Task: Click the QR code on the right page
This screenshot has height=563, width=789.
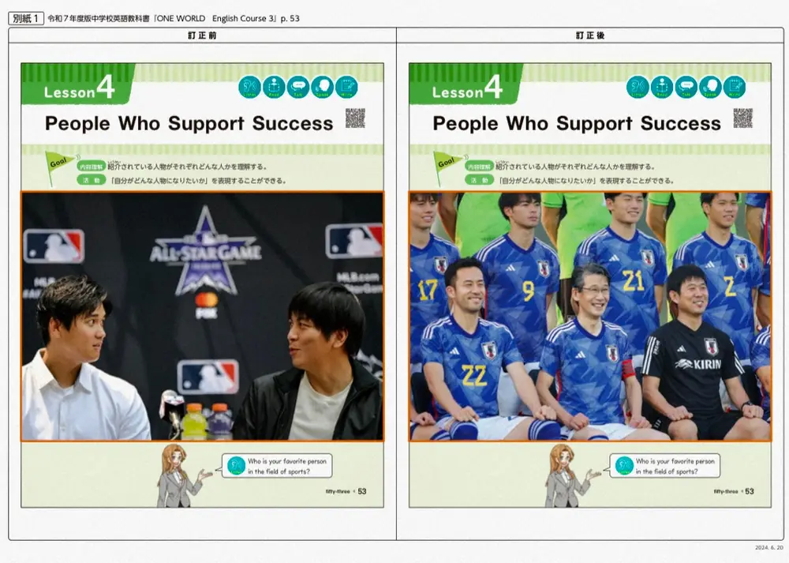Action: (x=743, y=118)
